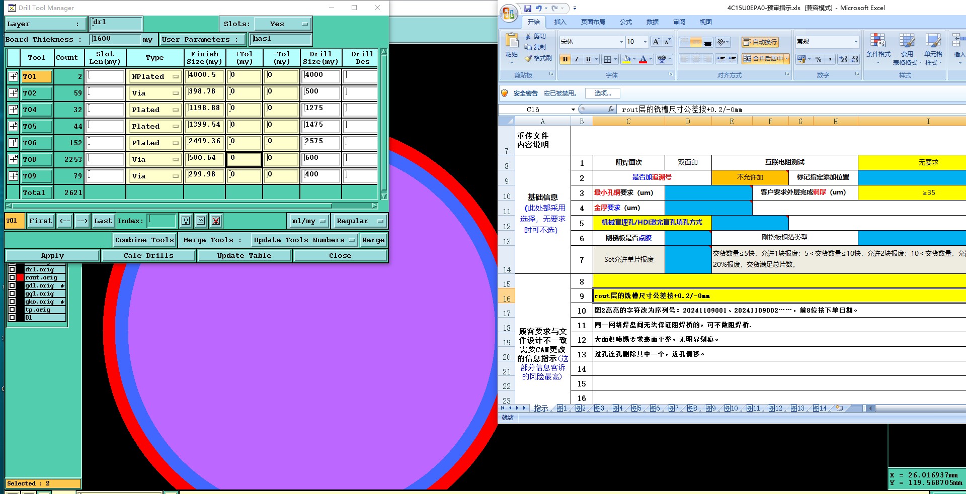The width and height of the screenshot is (966, 494).
Task: Click the Decrease Font Size icon
Action: pos(667,42)
